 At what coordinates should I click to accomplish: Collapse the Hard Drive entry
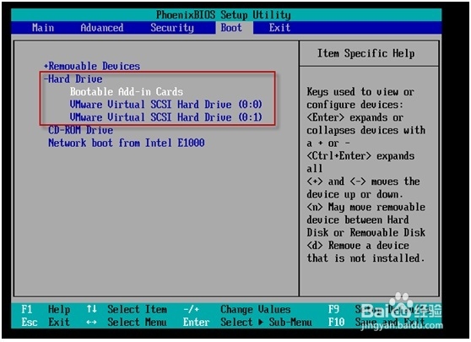click(73, 79)
